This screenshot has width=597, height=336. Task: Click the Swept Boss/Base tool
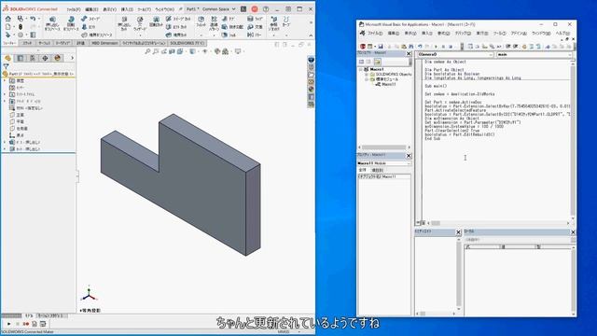[90, 19]
